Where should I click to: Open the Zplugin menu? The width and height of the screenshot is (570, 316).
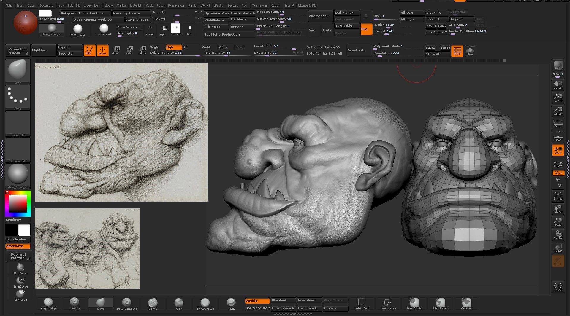275,5
